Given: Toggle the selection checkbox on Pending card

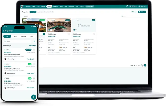Looking at the screenshot, I should tap(49, 20).
